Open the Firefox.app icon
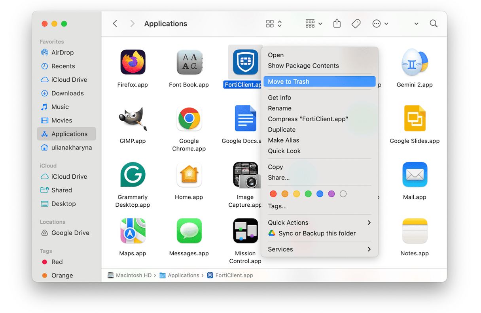481x313 pixels. click(133, 62)
